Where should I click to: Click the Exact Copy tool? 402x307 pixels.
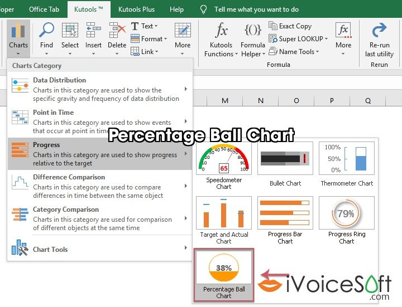[x=290, y=26]
